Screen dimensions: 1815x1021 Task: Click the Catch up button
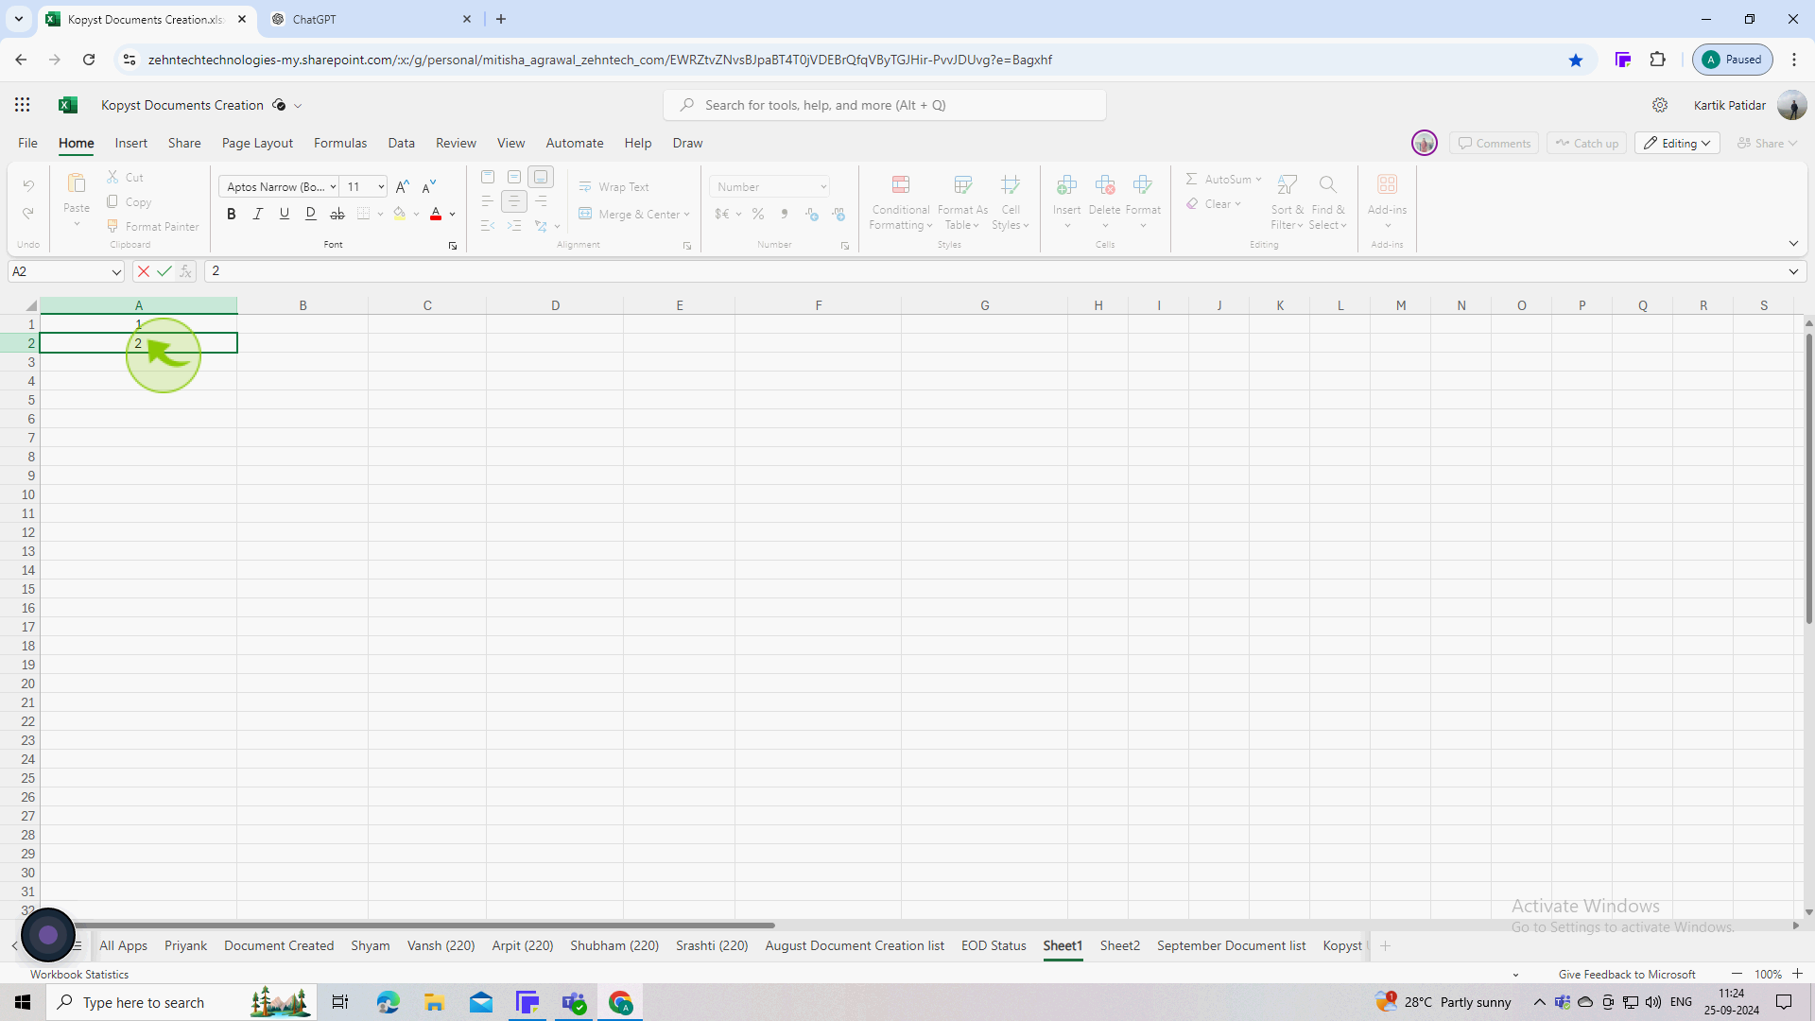click(1586, 143)
